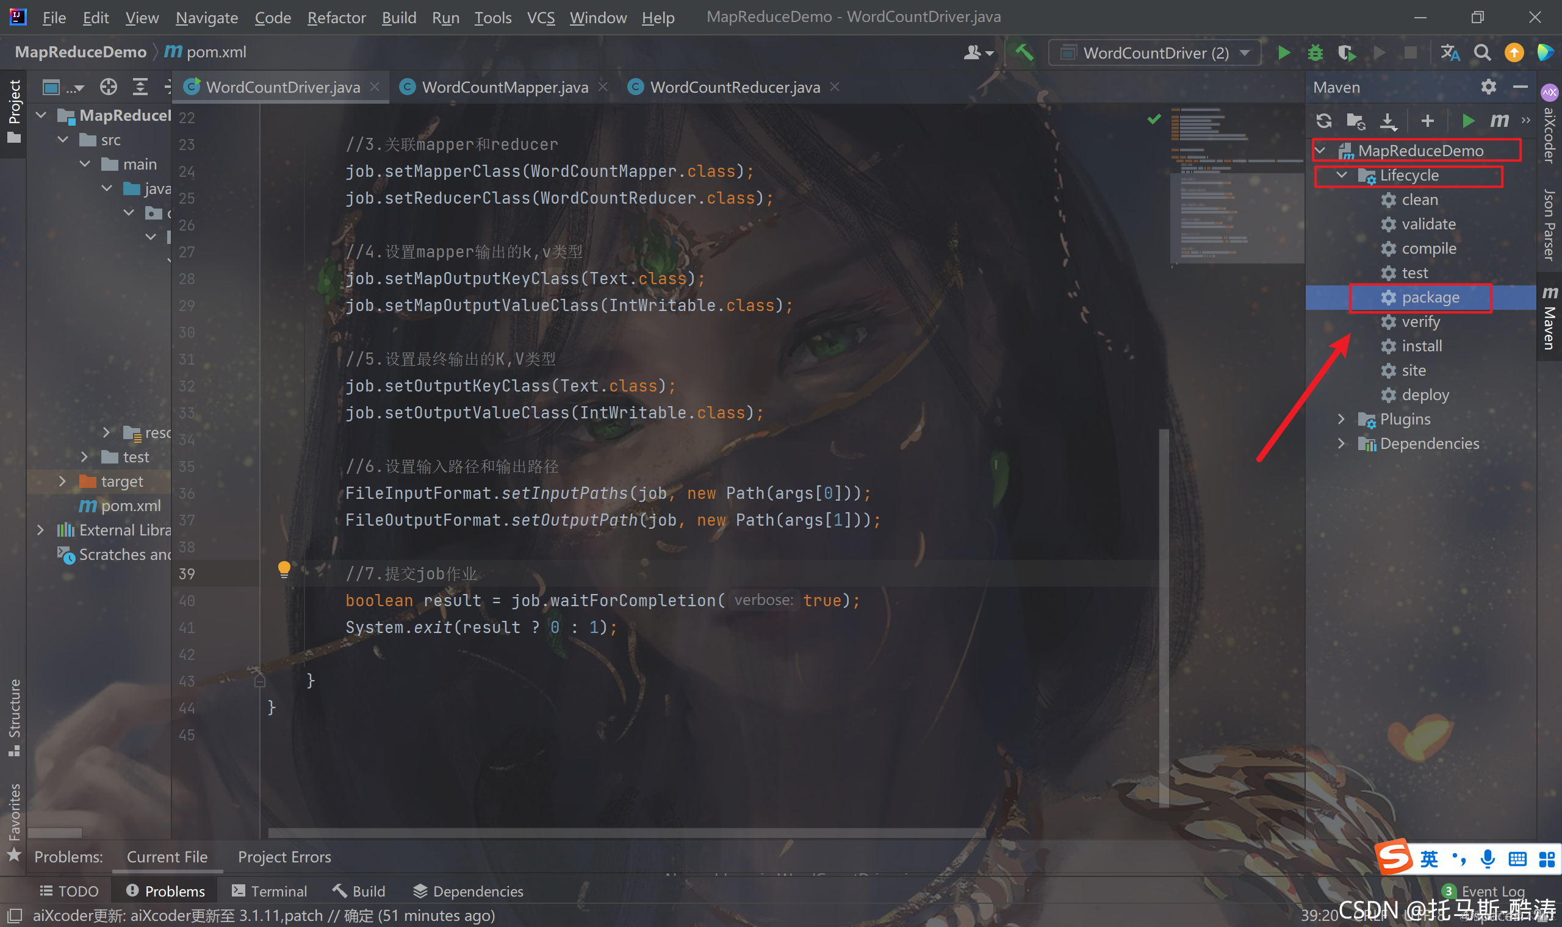Open the Refactor menu

[x=336, y=18]
